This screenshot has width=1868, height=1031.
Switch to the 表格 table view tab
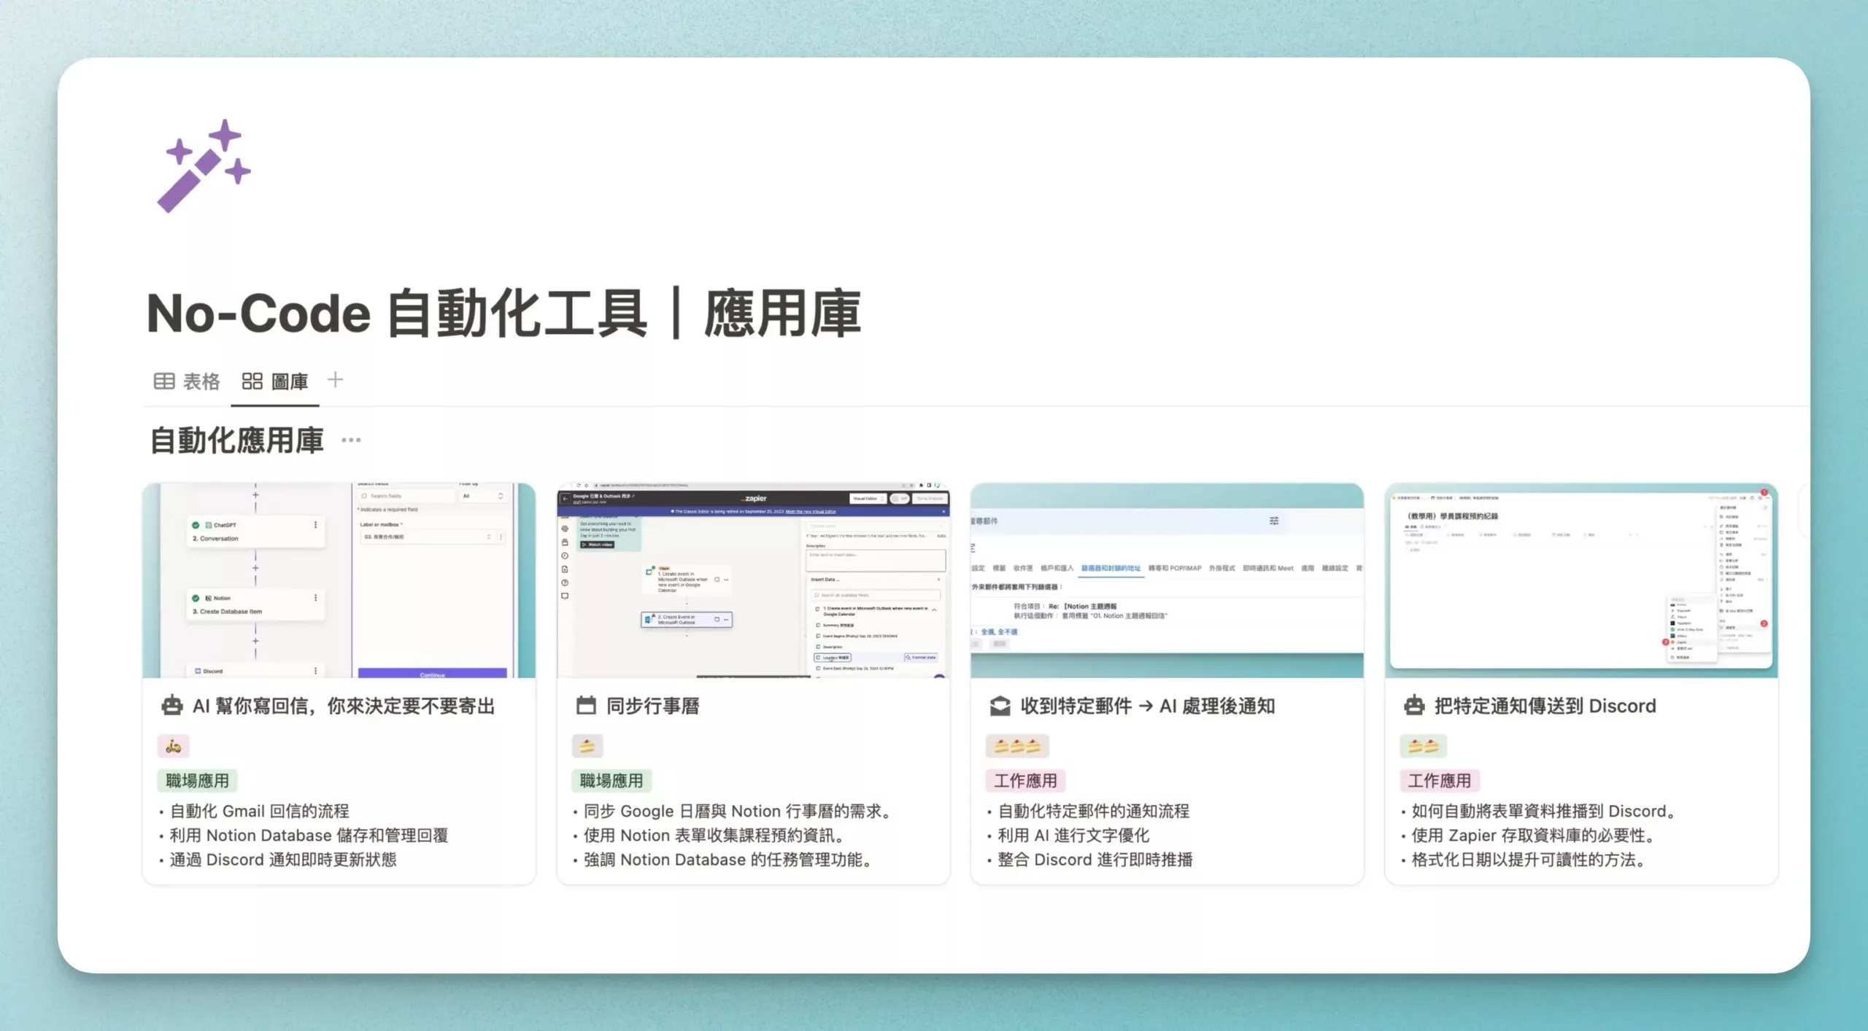[187, 381]
